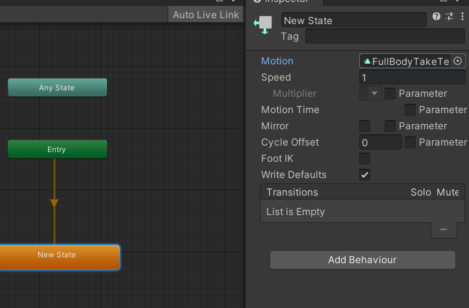
Task: Open the preset selector sliders icon
Action: [x=450, y=16]
